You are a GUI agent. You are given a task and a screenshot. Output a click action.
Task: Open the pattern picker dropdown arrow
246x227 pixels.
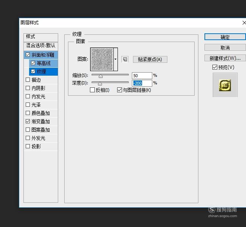[116, 59]
